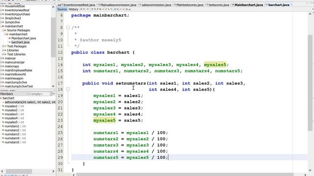Viewport: 314px width, 176px height.
Task: Expand the Test Libraries folder
Action: (x=3, y=54)
